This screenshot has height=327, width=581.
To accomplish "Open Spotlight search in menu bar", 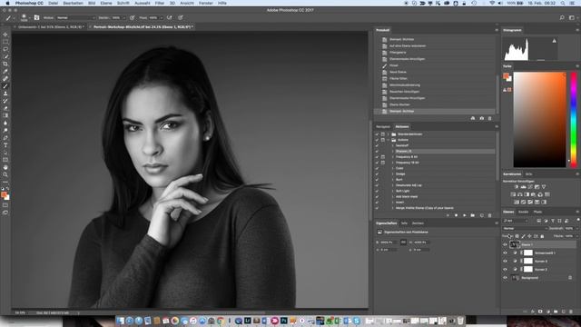I will pyautogui.click(x=563, y=3).
